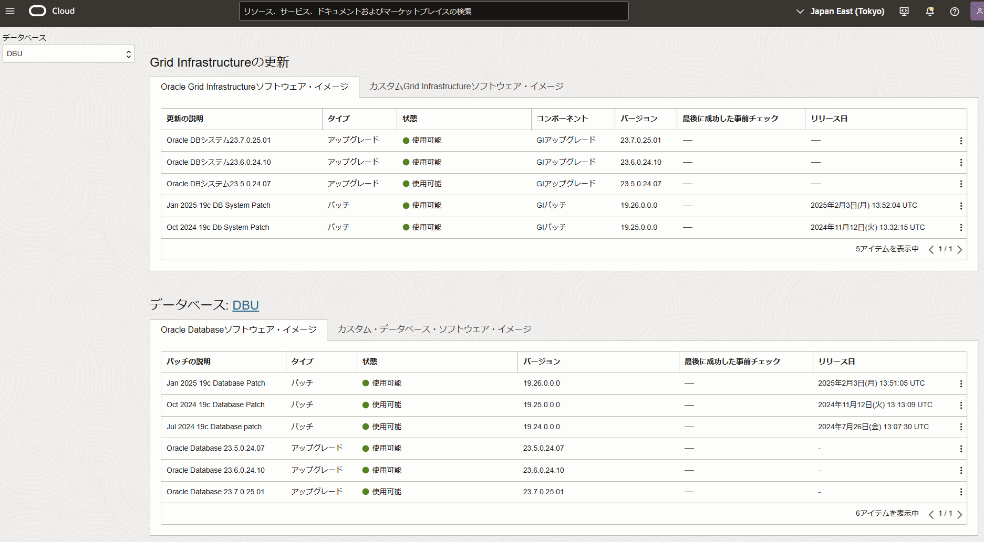984x542 pixels.
Task: Open the help question mark icon
Action: pyautogui.click(x=955, y=12)
